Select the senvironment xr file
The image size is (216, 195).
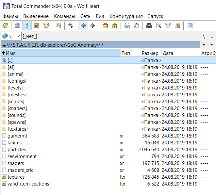[108, 156]
